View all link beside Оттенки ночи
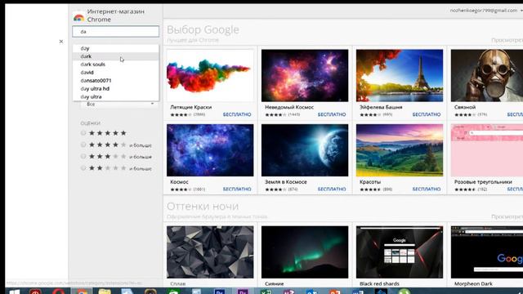The width and height of the screenshot is (523, 294). pos(507,216)
